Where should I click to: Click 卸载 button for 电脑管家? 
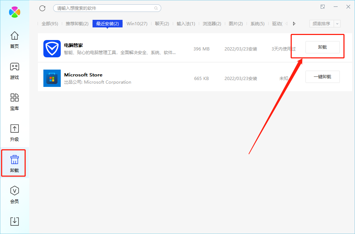[x=322, y=47]
